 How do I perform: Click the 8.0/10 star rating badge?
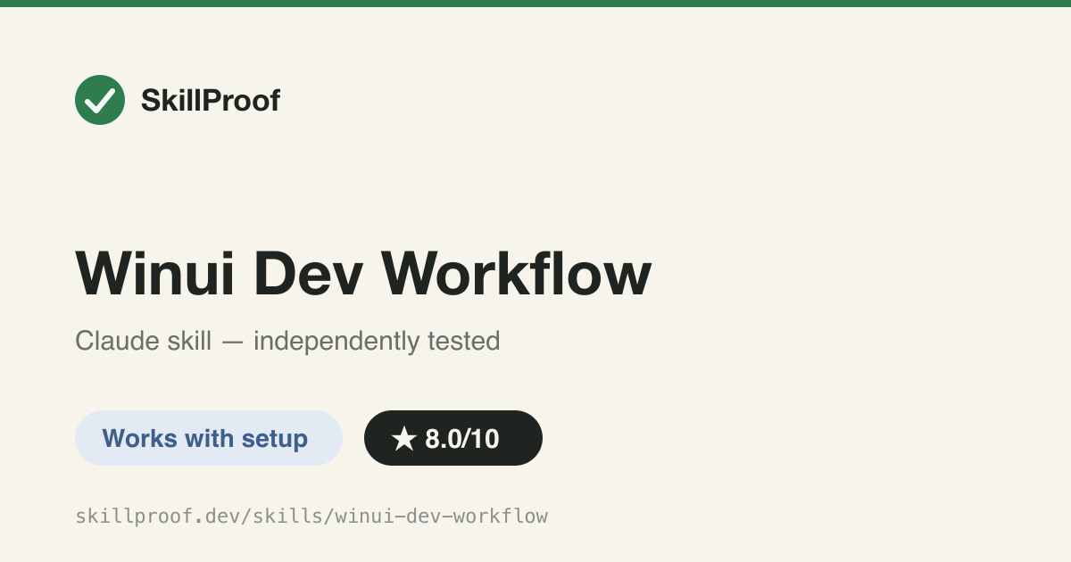[453, 438]
